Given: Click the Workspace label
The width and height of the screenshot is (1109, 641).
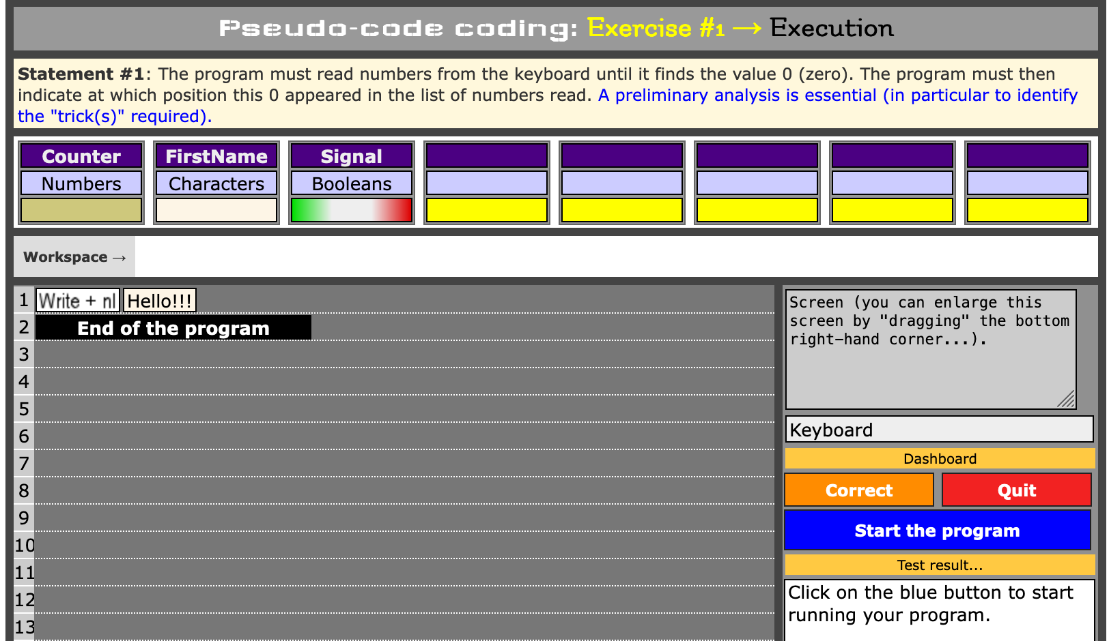Looking at the screenshot, I should 74,257.
